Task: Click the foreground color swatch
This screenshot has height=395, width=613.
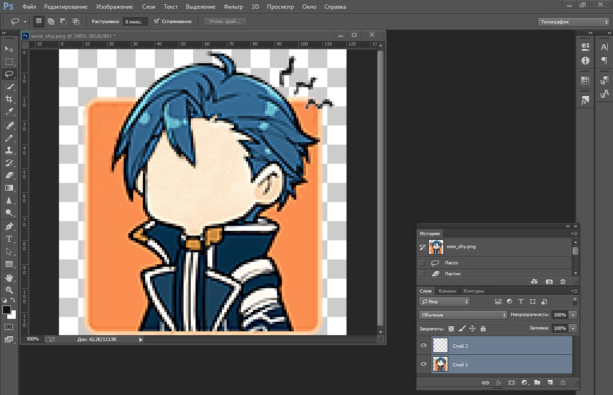Action: point(7,310)
